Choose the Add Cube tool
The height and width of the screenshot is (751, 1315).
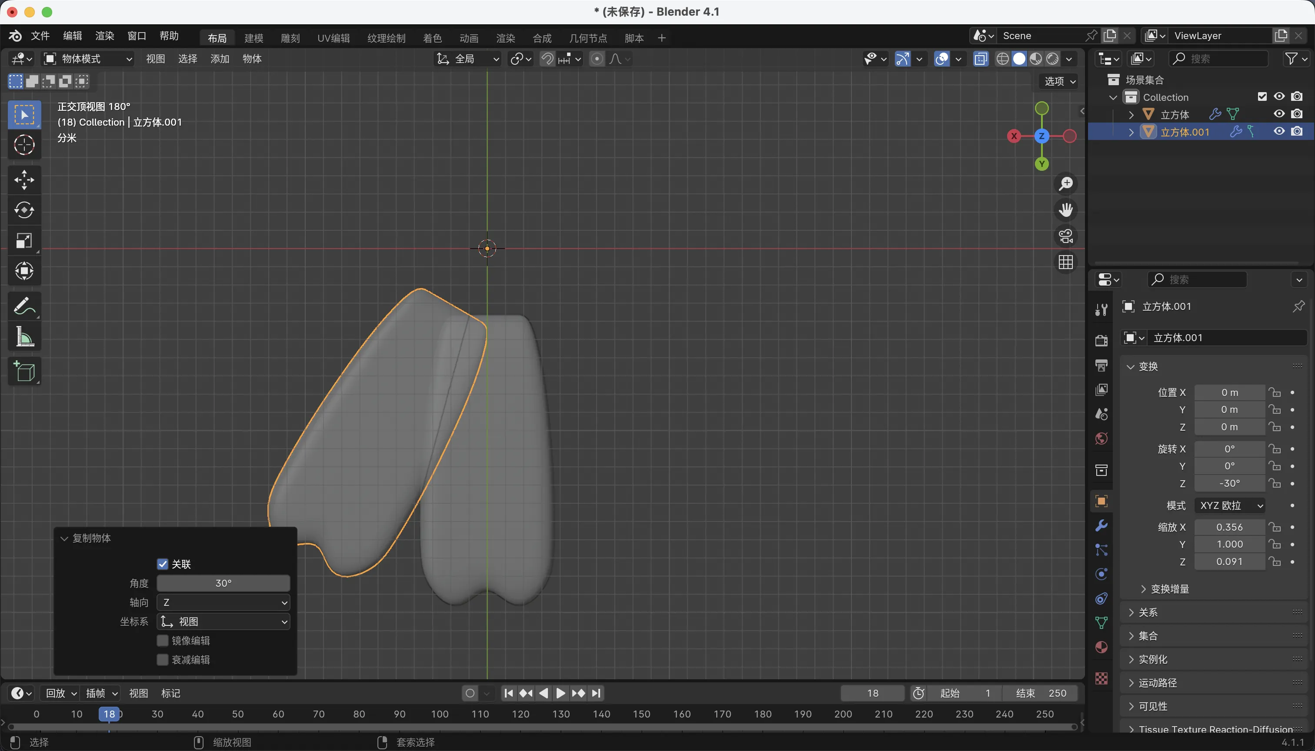pyautogui.click(x=24, y=371)
